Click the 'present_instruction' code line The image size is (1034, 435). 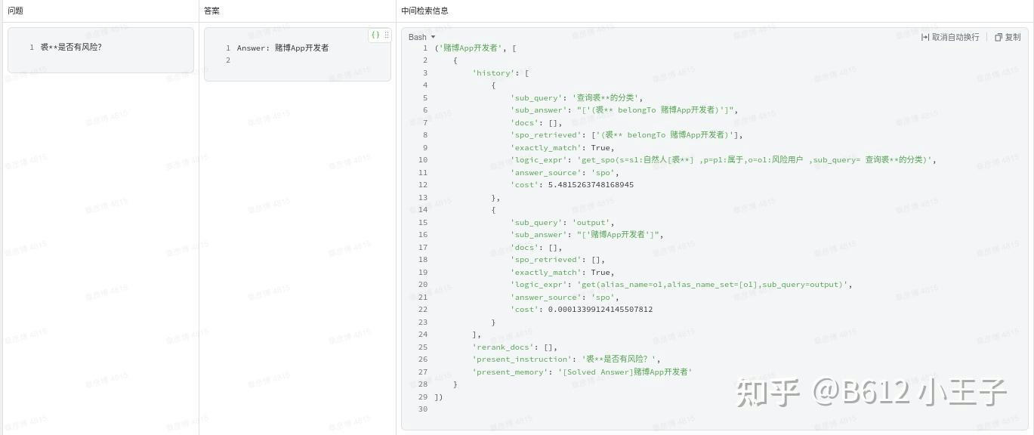pos(565,359)
